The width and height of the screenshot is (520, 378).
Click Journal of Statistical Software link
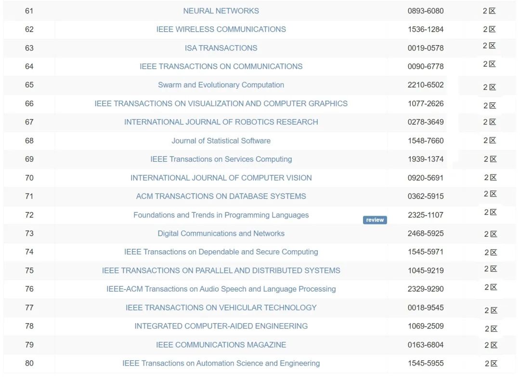[221, 141]
